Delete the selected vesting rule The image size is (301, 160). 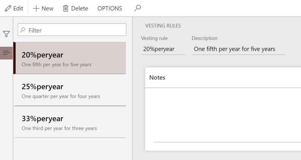[x=75, y=9]
